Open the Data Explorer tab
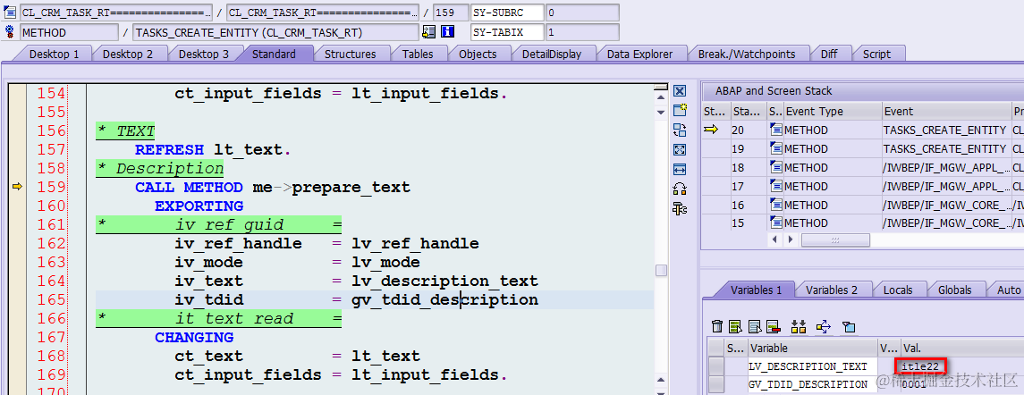Image resolution: width=1024 pixels, height=395 pixels. [x=639, y=55]
